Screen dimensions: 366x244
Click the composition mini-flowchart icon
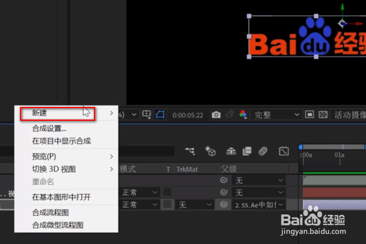tap(190, 151)
